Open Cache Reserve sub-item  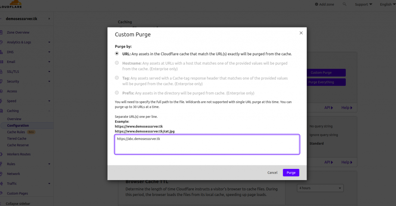18,145
